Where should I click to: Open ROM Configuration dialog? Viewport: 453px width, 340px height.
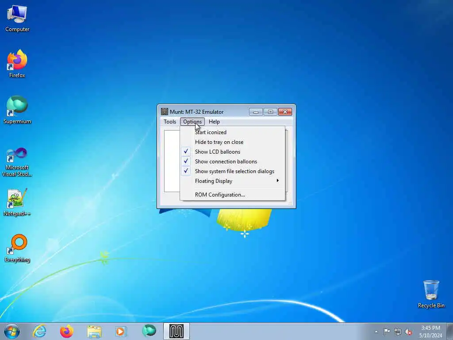[233, 195]
